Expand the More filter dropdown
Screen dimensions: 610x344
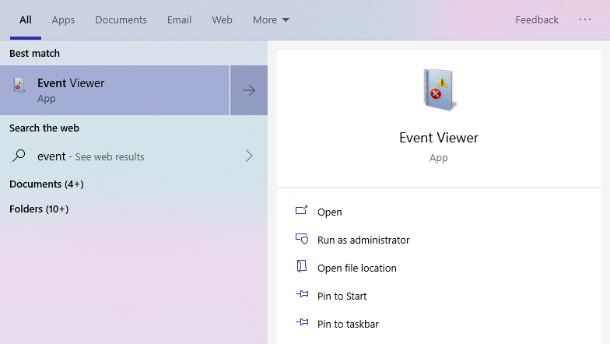coord(271,20)
